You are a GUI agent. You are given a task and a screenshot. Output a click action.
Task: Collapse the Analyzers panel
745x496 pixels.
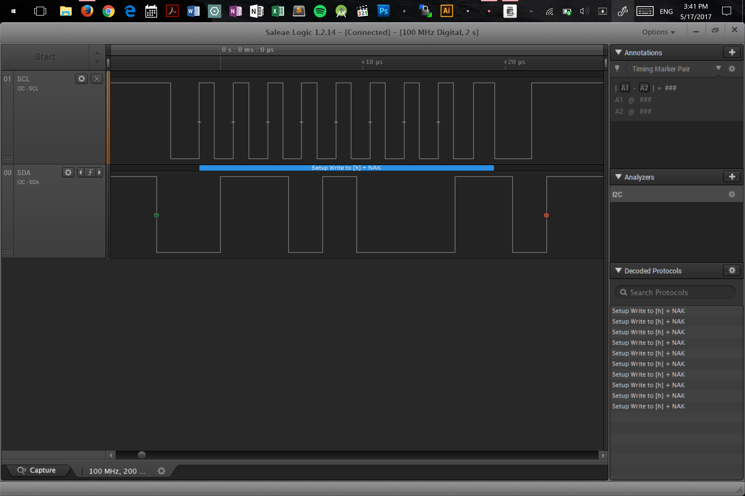click(x=618, y=177)
